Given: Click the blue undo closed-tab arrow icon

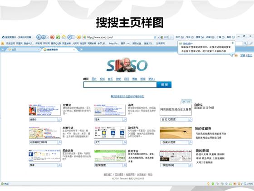Looking at the screenshot, I should click(69, 37).
